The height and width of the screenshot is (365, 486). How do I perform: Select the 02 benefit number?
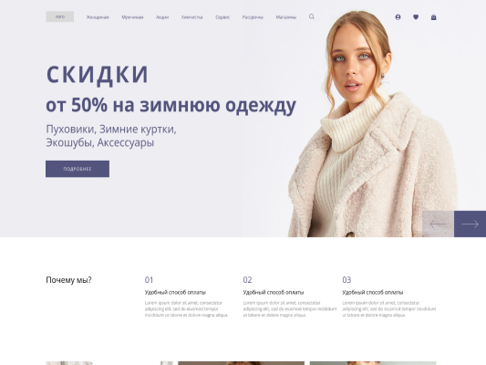click(x=247, y=280)
